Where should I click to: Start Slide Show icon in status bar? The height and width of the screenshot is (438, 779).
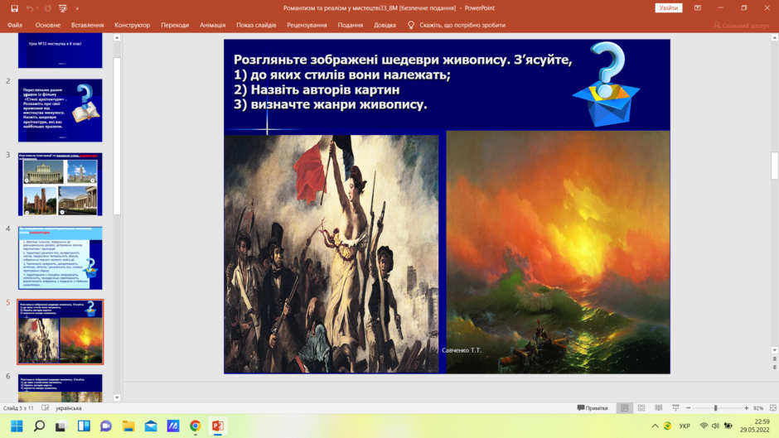pyautogui.click(x=675, y=408)
